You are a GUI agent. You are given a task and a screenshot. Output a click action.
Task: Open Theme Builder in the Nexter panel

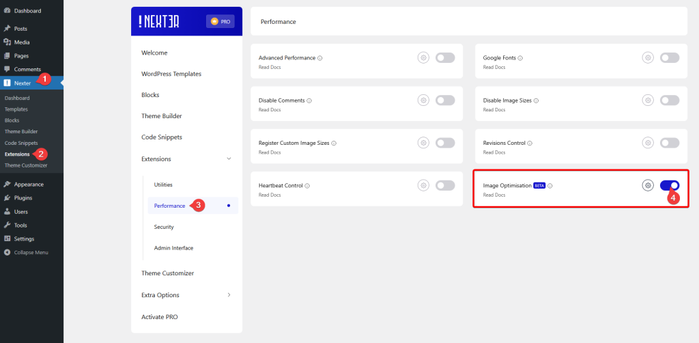pyautogui.click(x=162, y=116)
